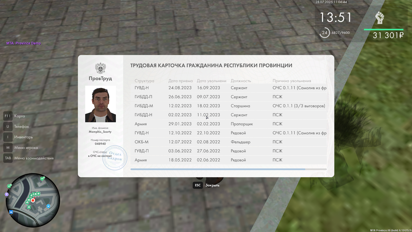Click the hire date 29.01.2023

pyautogui.click(x=180, y=124)
